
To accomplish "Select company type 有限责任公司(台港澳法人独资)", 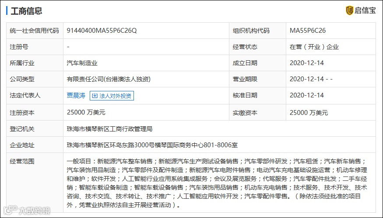I will point(109,79).
